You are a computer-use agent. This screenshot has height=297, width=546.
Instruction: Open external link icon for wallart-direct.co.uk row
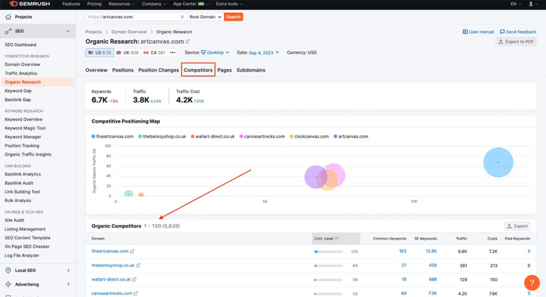click(x=134, y=279)
